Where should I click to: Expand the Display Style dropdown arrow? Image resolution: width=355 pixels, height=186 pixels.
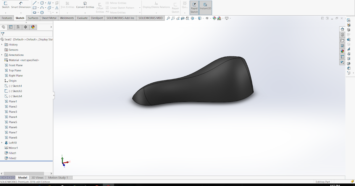203,18
